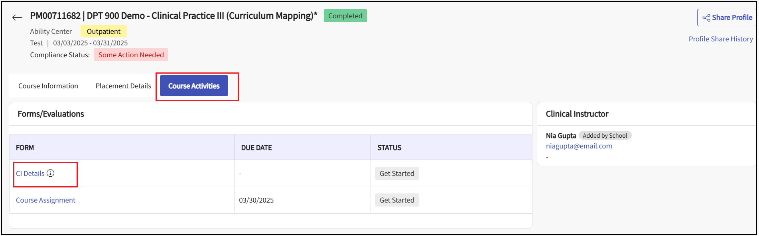Click the Nia Gupta instructor name
Image resolution: width=759 pixels, height=236 pixels.
click(561, 136)
